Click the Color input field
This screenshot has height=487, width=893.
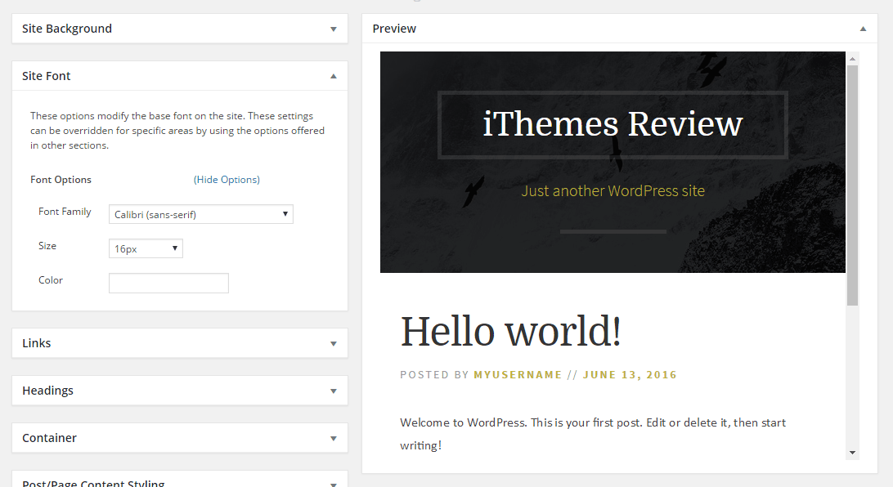[168, 284]
